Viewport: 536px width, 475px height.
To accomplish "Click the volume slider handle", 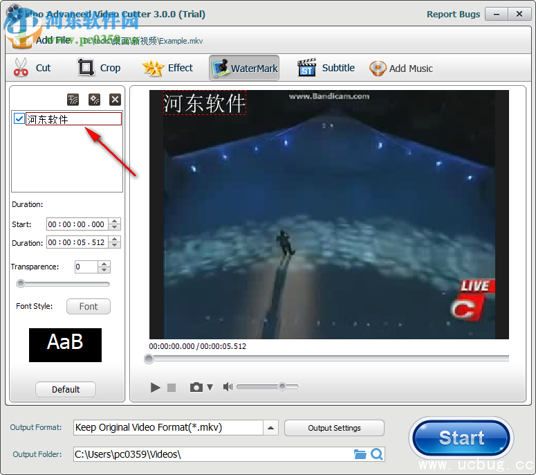I will (x=282, y=386).
